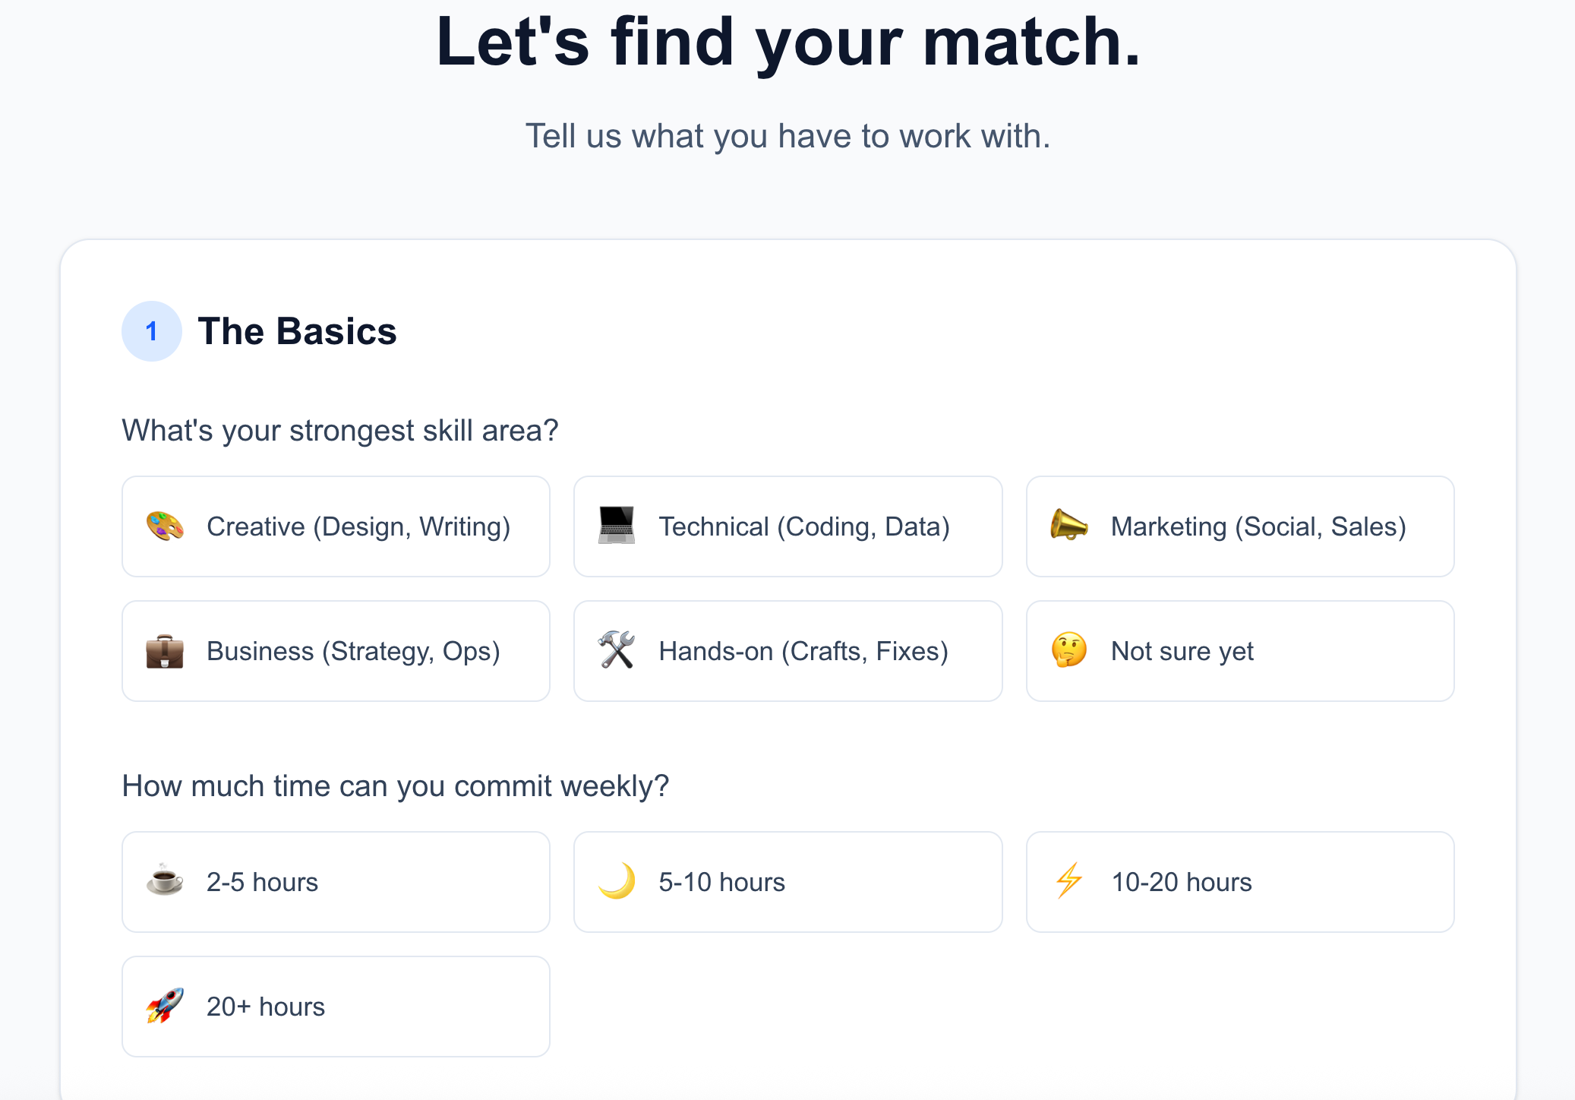Viewport: 1575px width, 1100px height.
Task: Click the hammer and wrench icon
Action: [617, 650]
